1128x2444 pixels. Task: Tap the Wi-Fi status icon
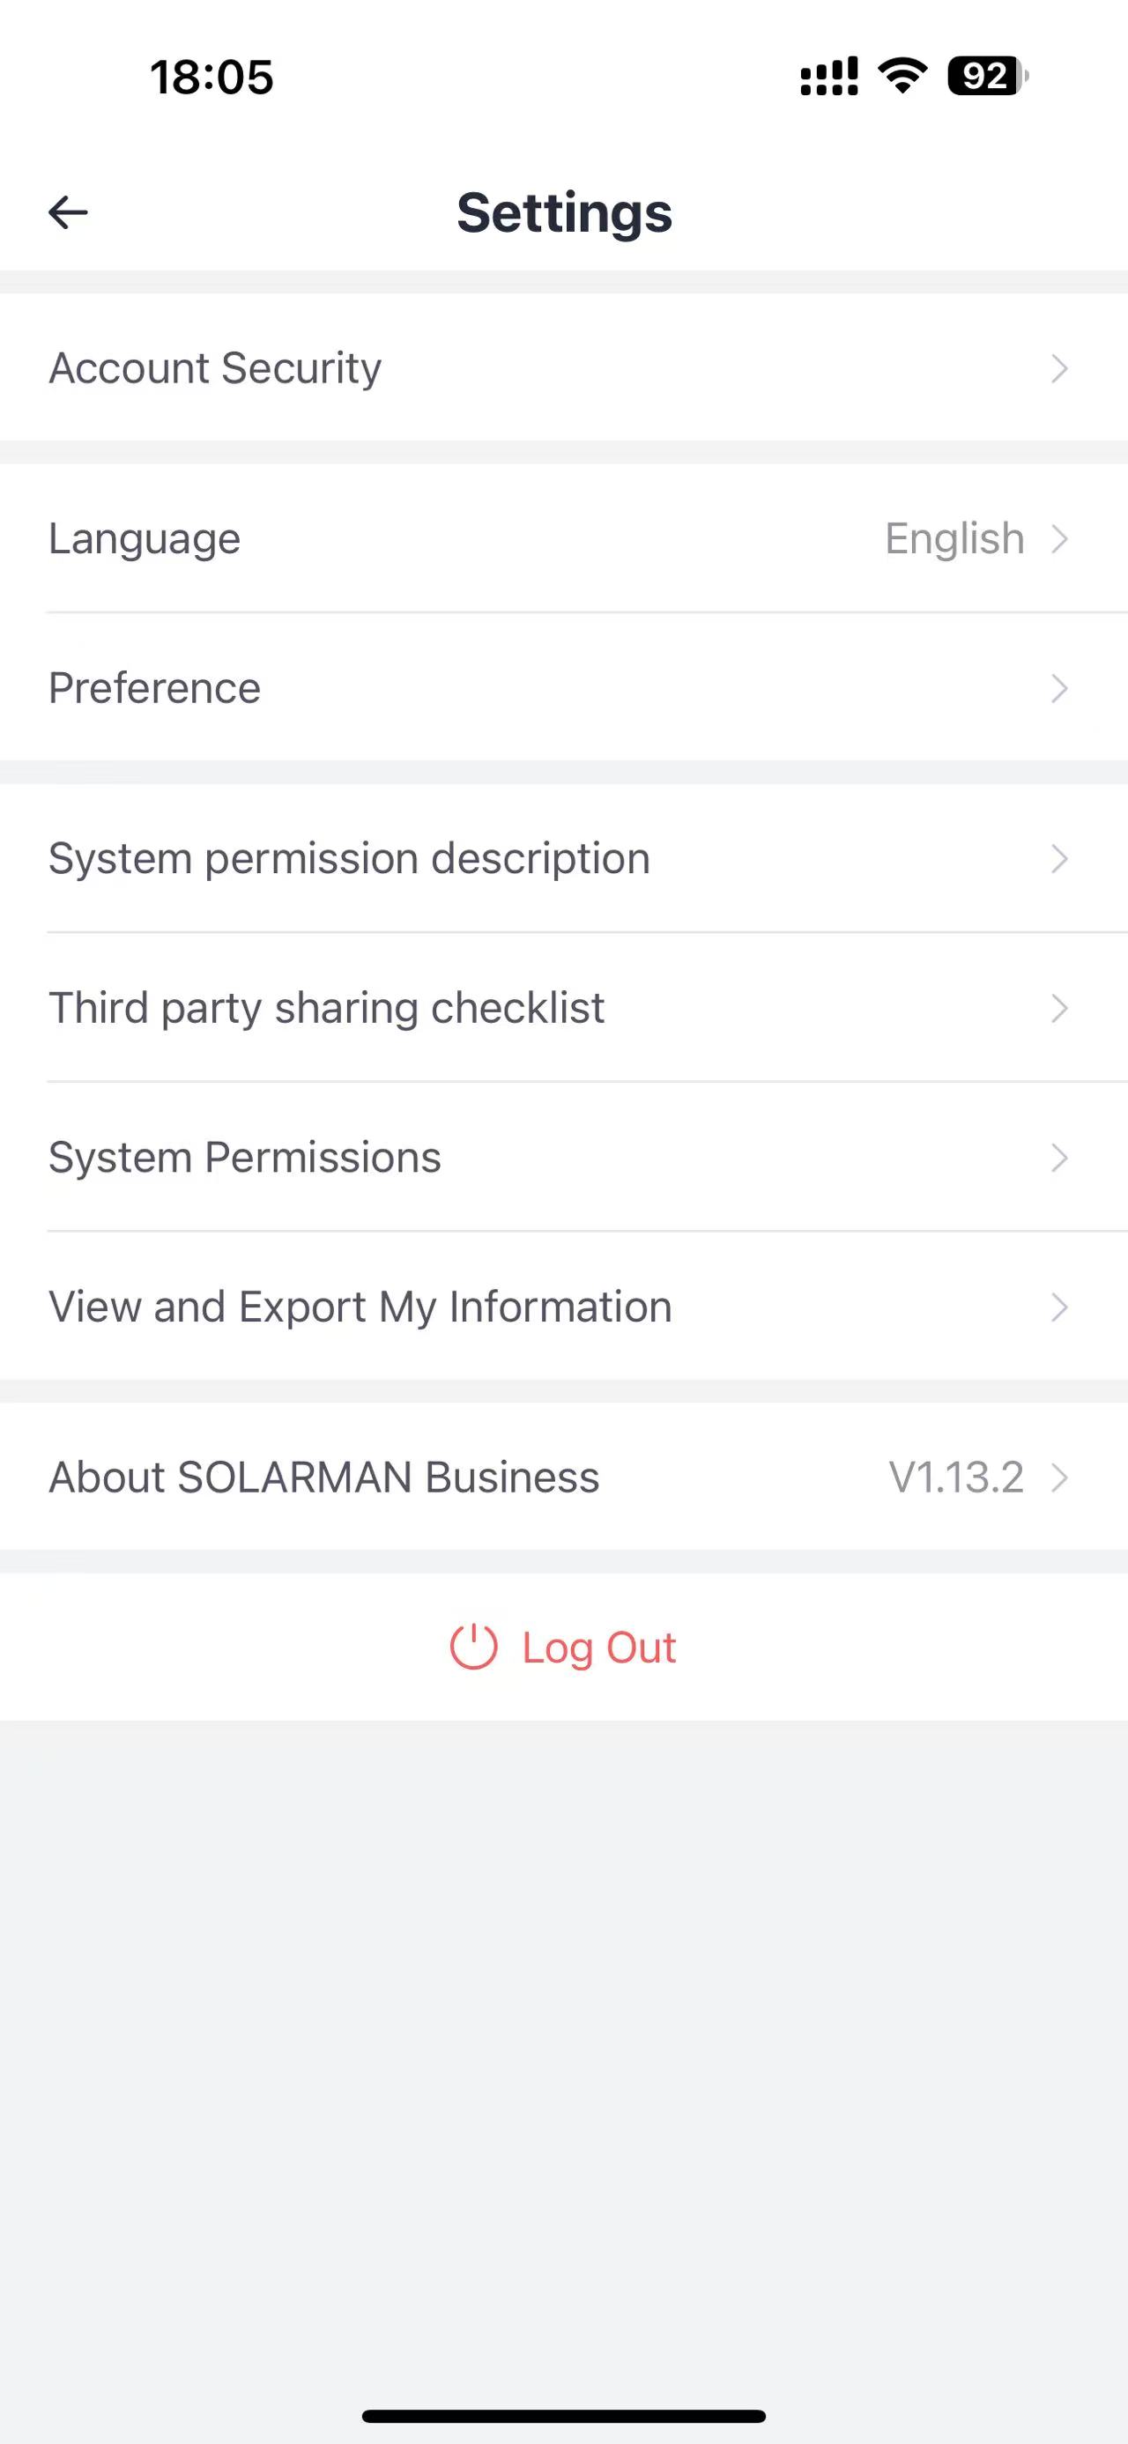point(903,76)
